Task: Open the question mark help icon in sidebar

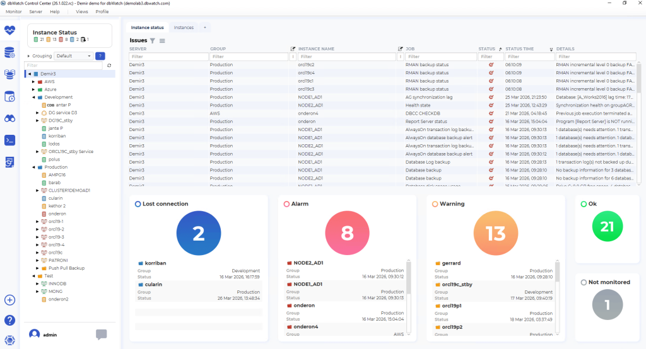Action: pos(10,320)
